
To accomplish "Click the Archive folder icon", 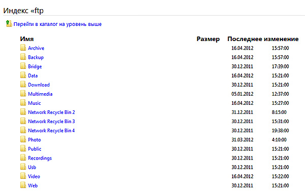I will [23, 48].
